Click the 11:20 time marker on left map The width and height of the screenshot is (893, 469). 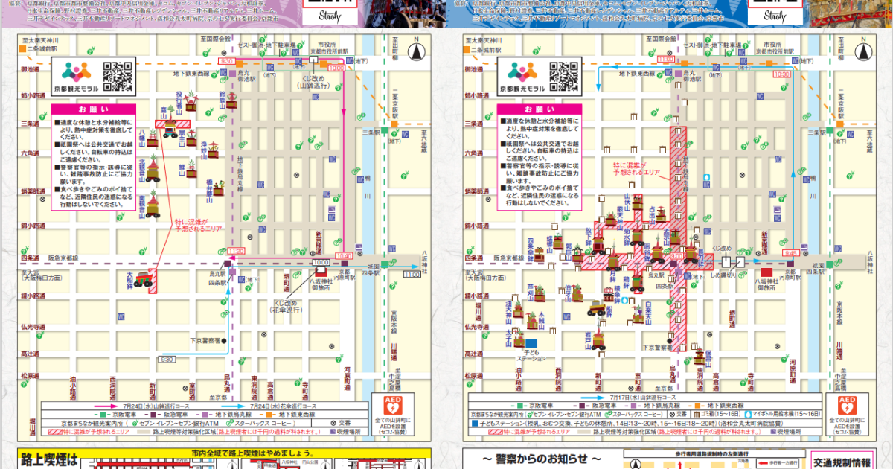click(x=236, y=252)
